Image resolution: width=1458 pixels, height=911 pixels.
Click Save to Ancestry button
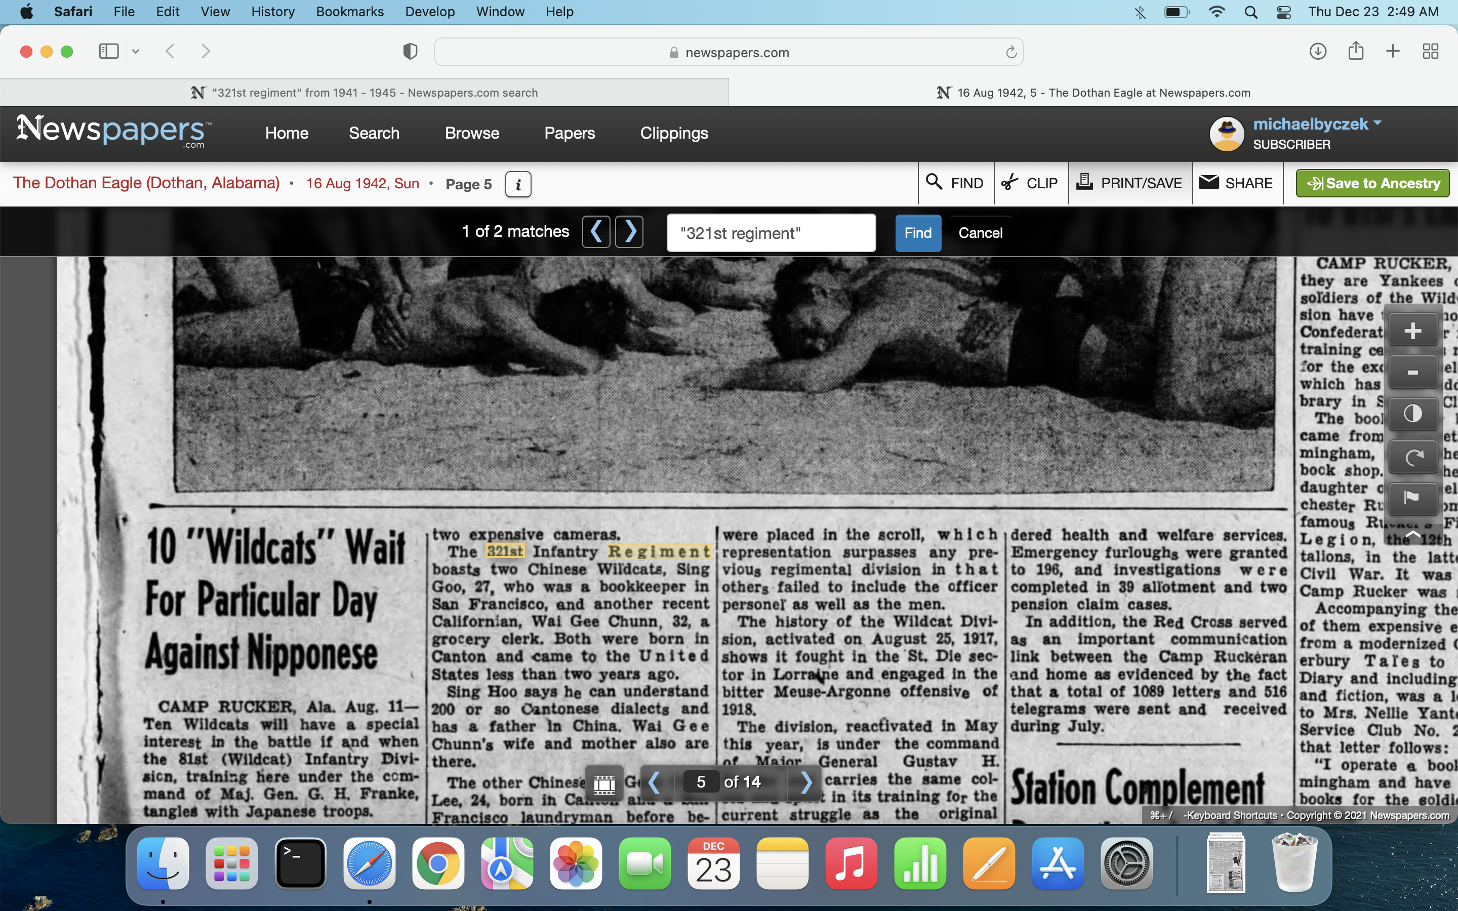1372,183
